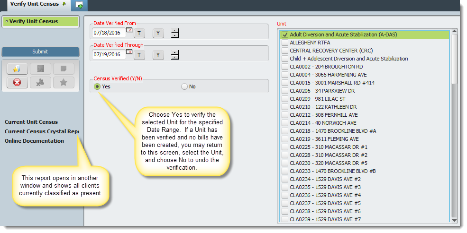Check CLA0214 - 40 NORWICH AVE
Image resolution: width=467 pixels, height=233 pixels.
point(285,122)
